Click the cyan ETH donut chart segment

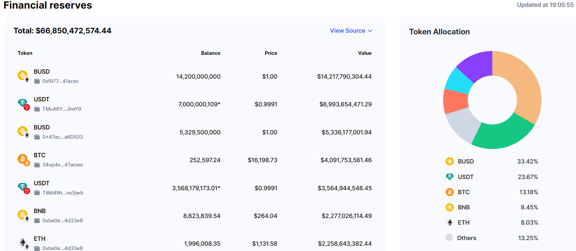pos(458,81)
